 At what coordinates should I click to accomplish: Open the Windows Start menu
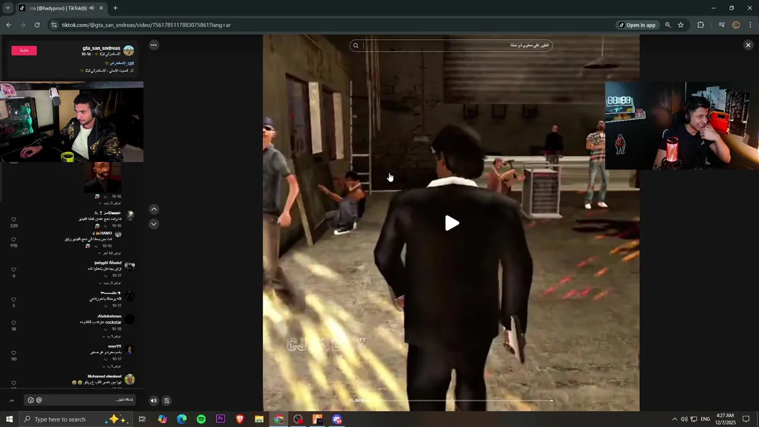pyautogui.click(x=9, y=419)
